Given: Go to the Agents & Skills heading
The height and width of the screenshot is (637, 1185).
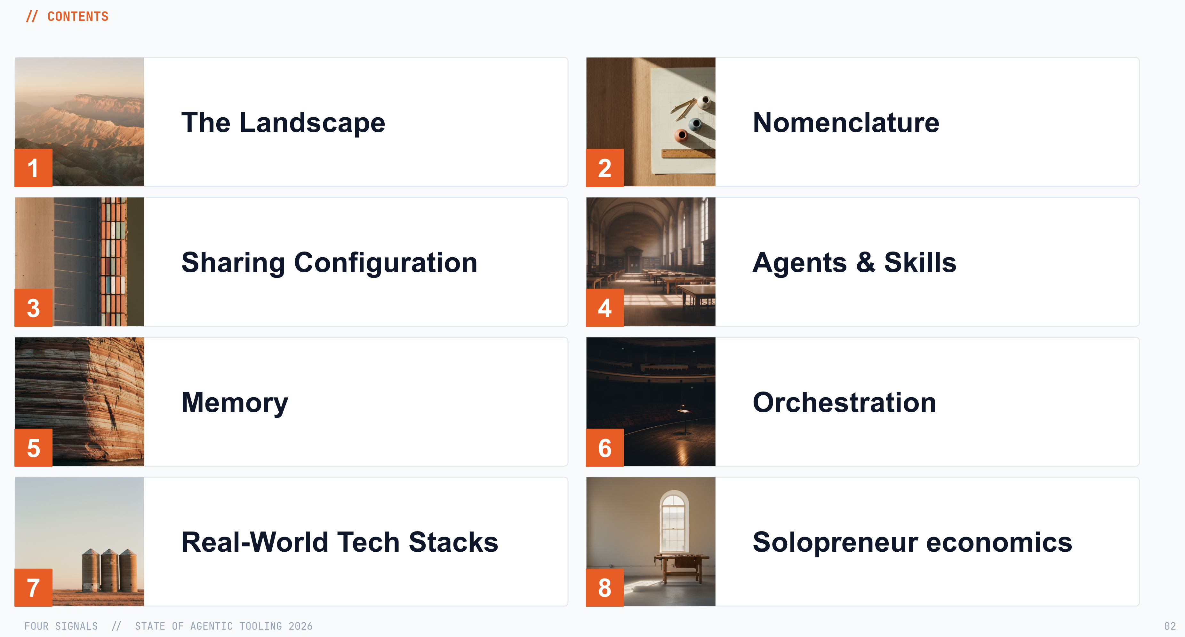Looking at the screenshot, I should (x=854, y=262).
